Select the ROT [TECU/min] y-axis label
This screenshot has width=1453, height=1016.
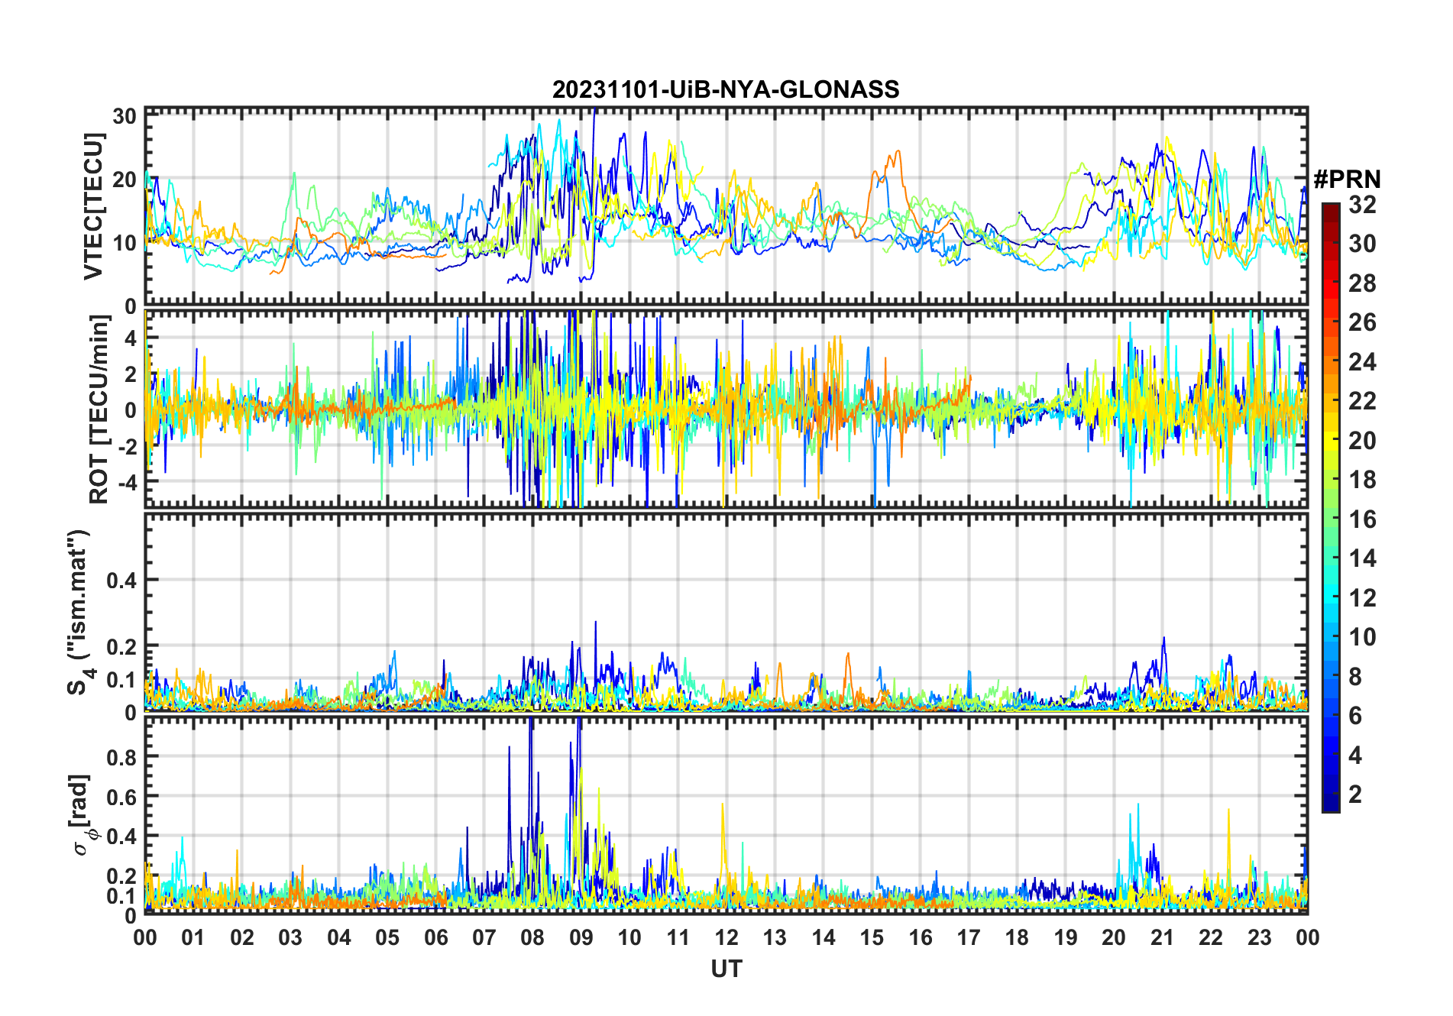(99, 409)
